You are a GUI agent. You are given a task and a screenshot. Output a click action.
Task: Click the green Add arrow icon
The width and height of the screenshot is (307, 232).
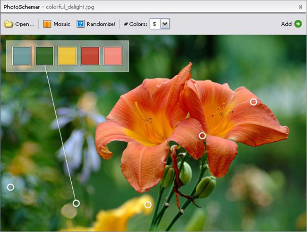tap(298, 24)
